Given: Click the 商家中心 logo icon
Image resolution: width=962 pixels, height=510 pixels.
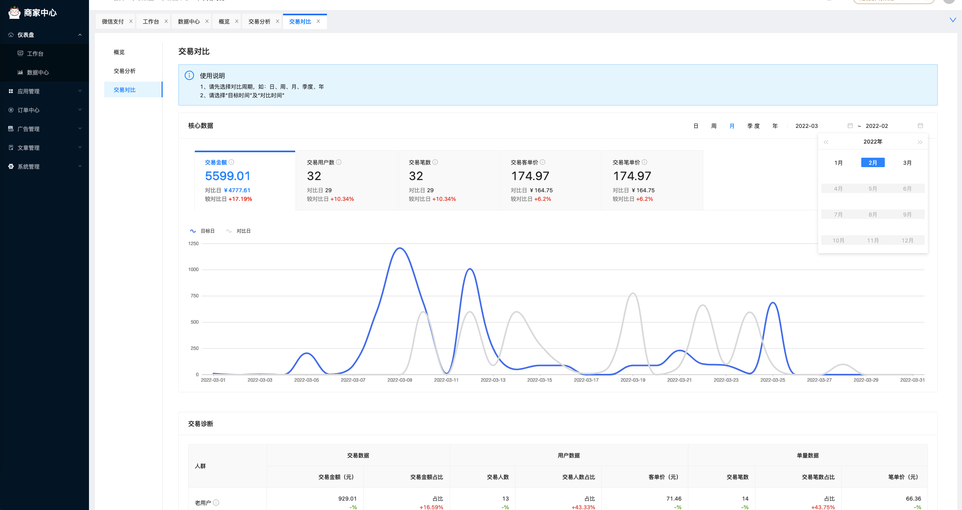Looking at the screenshot, I should (x=15, y=13).
